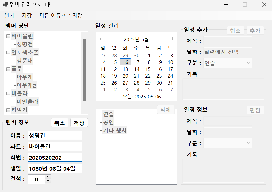Select May 15 on the calendar
272x192 pixels.
coord(148,69)
